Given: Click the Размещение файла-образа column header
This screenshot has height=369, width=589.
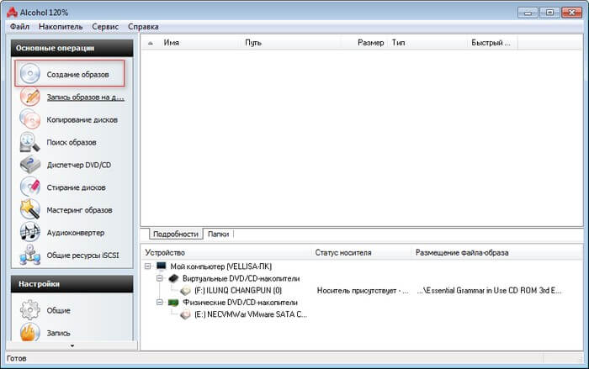Looking at the screenshot, I should click(x=497, y=253).
